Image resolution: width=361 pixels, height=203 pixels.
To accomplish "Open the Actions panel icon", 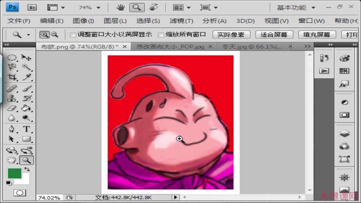I will click(x=324, y=71).
